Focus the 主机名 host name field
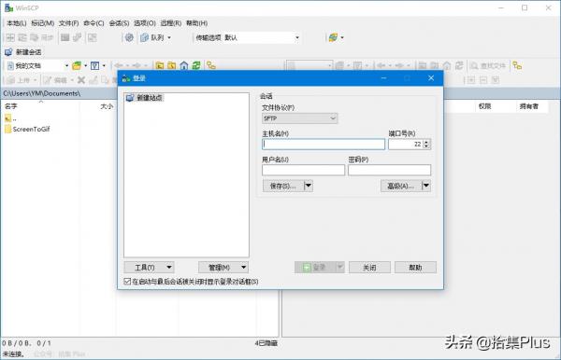The width and height of the screenshot is (561, 360). click(324, 145)
